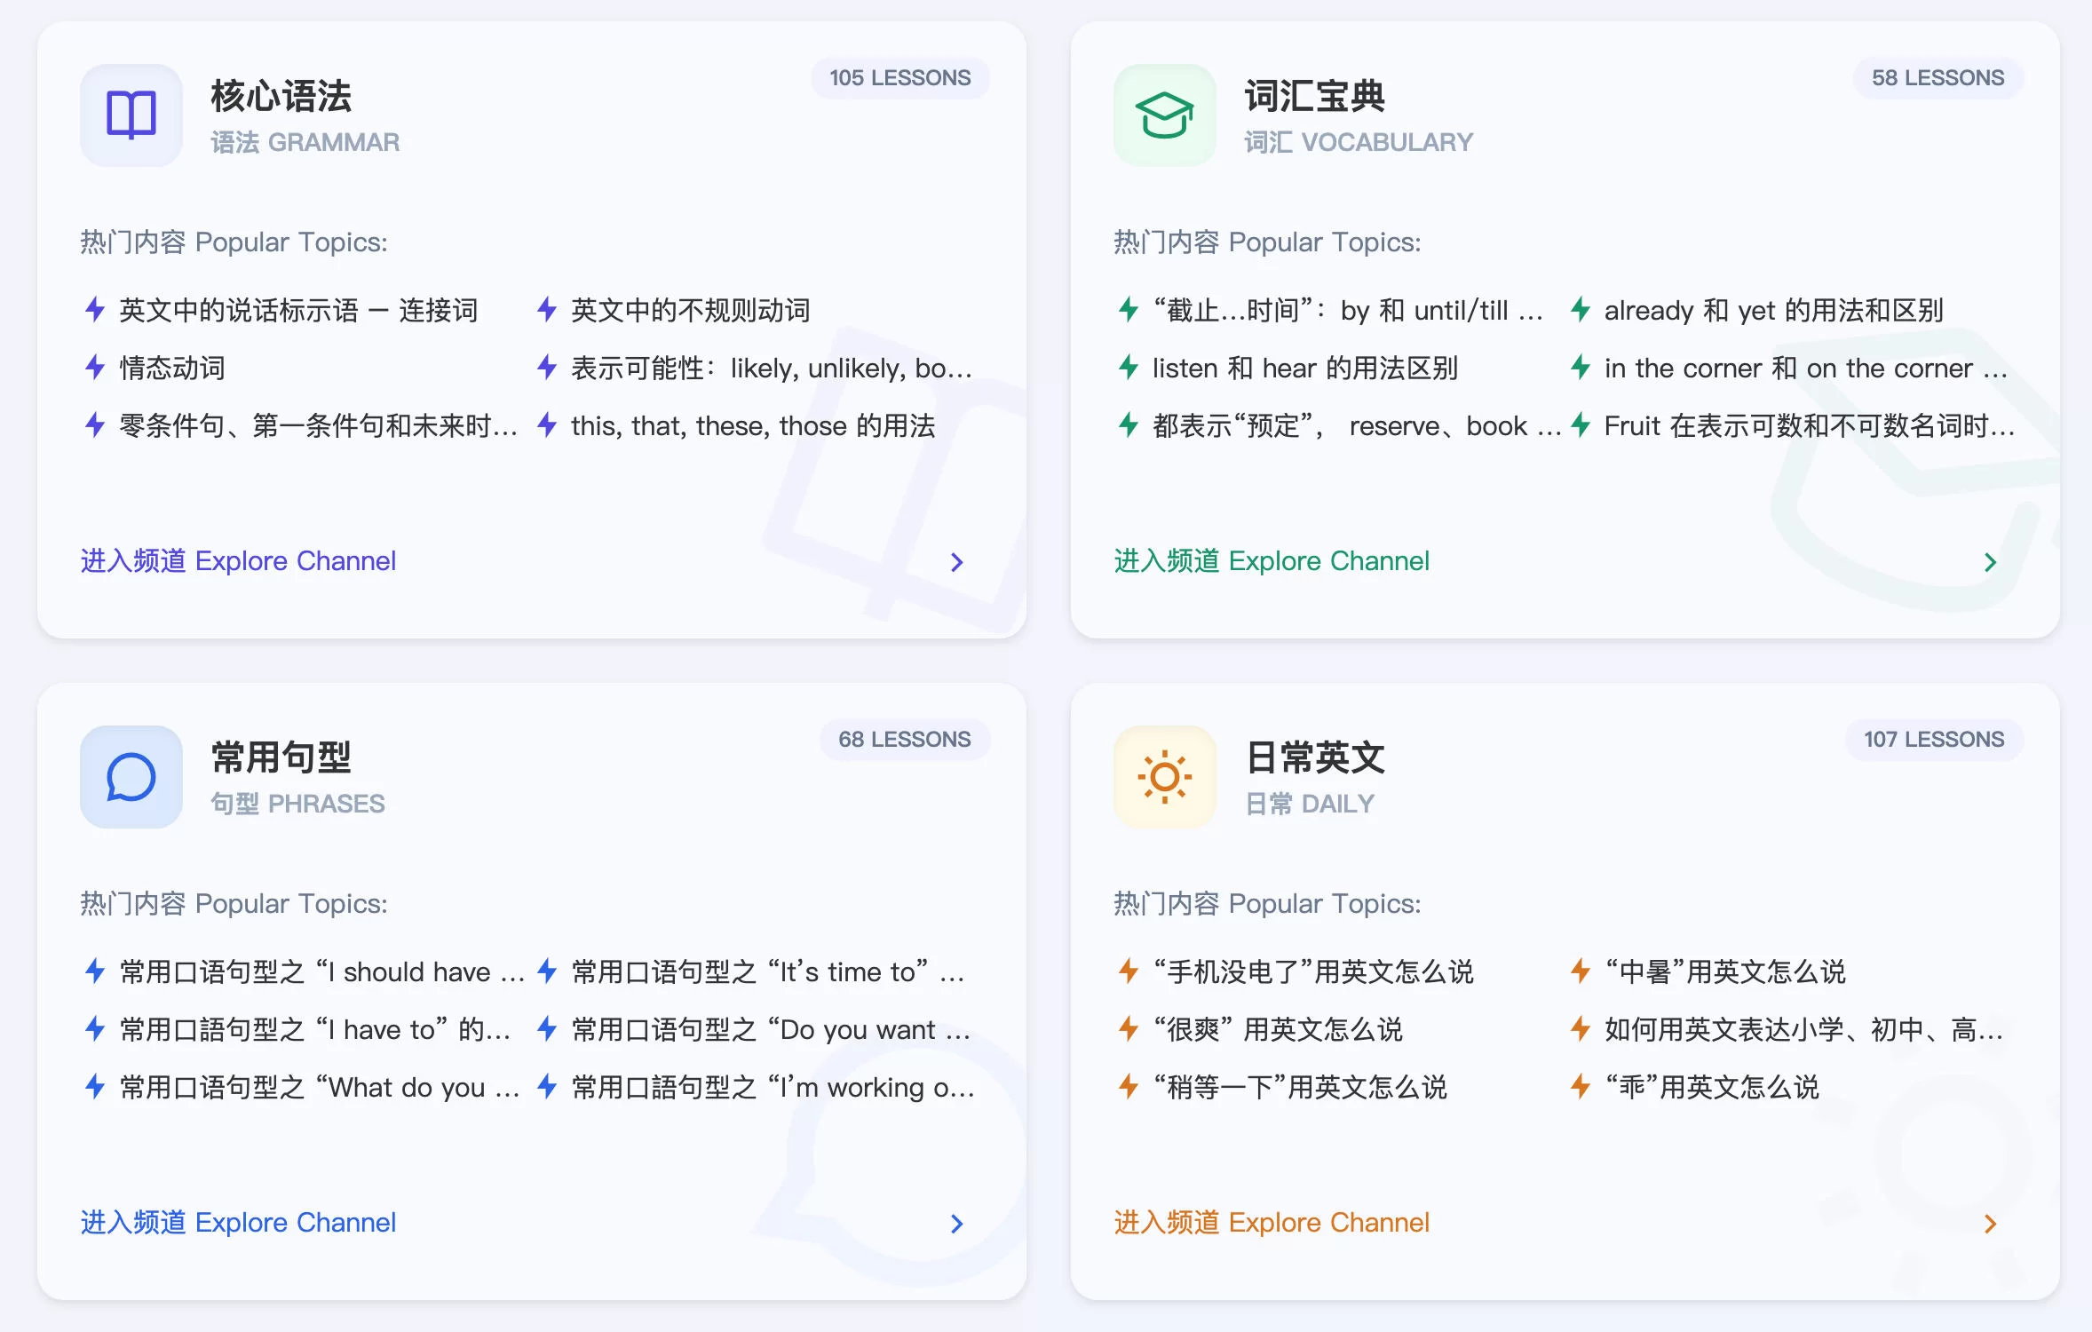
Task: Open topic 如何用英文表达小学、初中、高
Action: [x=1804, y=1030]
